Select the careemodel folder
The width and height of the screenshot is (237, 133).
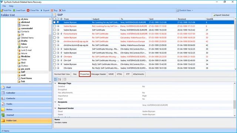point(25,28)
